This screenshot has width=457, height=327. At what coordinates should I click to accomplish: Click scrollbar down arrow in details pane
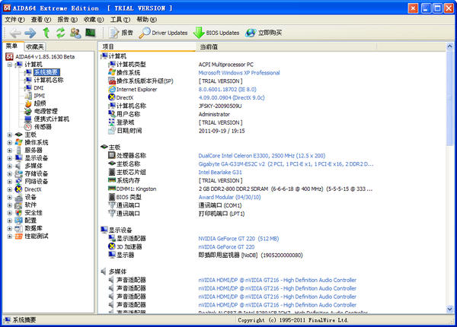click(449, 309)
